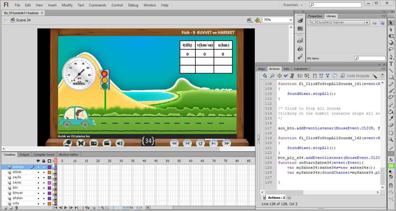Image resolution: width=396 pixels, height=211 pixels.
Task: Switch to the Properties tab
Action: click(x=315, y=16)
